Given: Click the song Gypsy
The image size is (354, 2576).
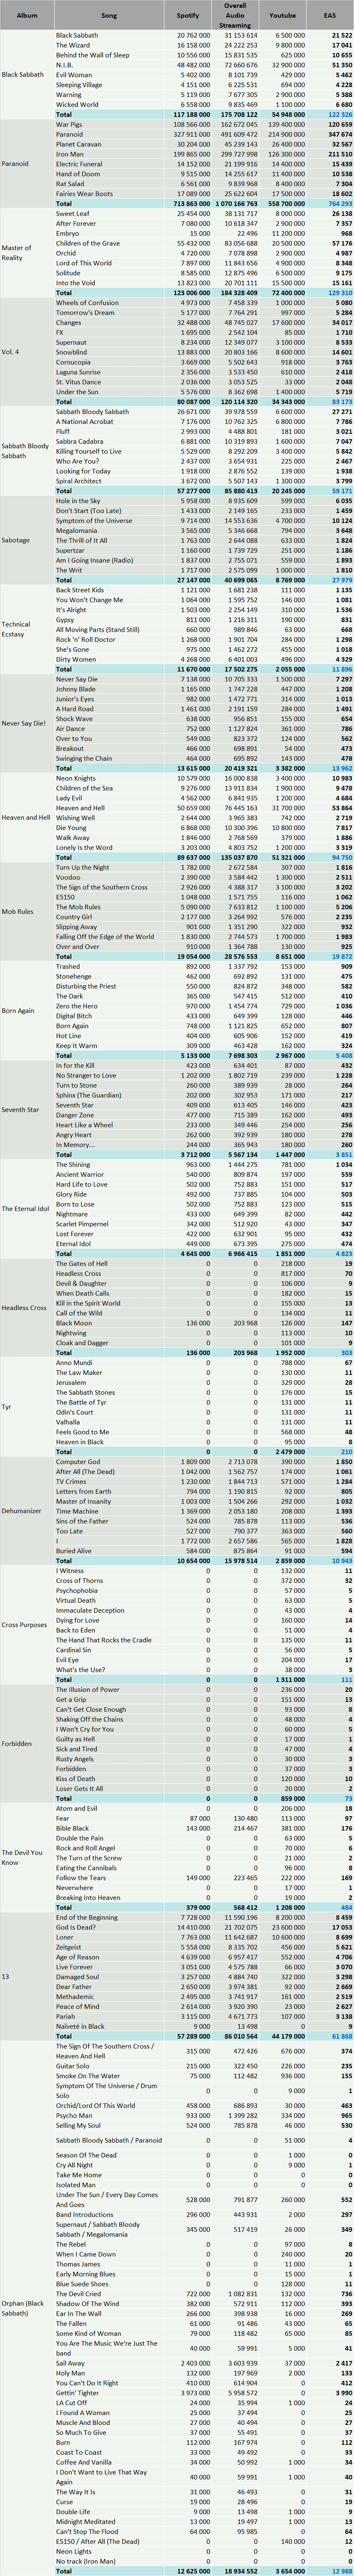Looking at the screenshot, I should [x=66, y=619].
